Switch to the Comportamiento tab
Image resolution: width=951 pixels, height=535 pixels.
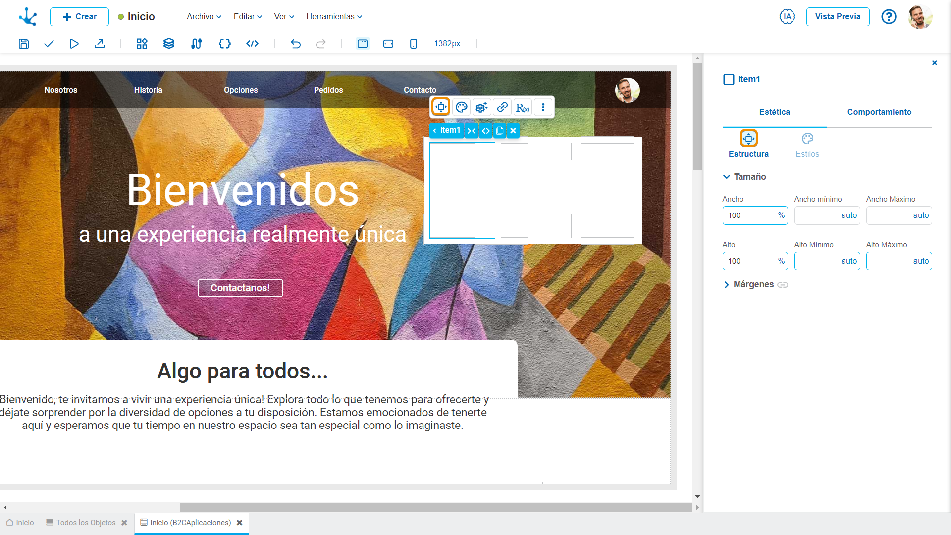click(879, 112)
